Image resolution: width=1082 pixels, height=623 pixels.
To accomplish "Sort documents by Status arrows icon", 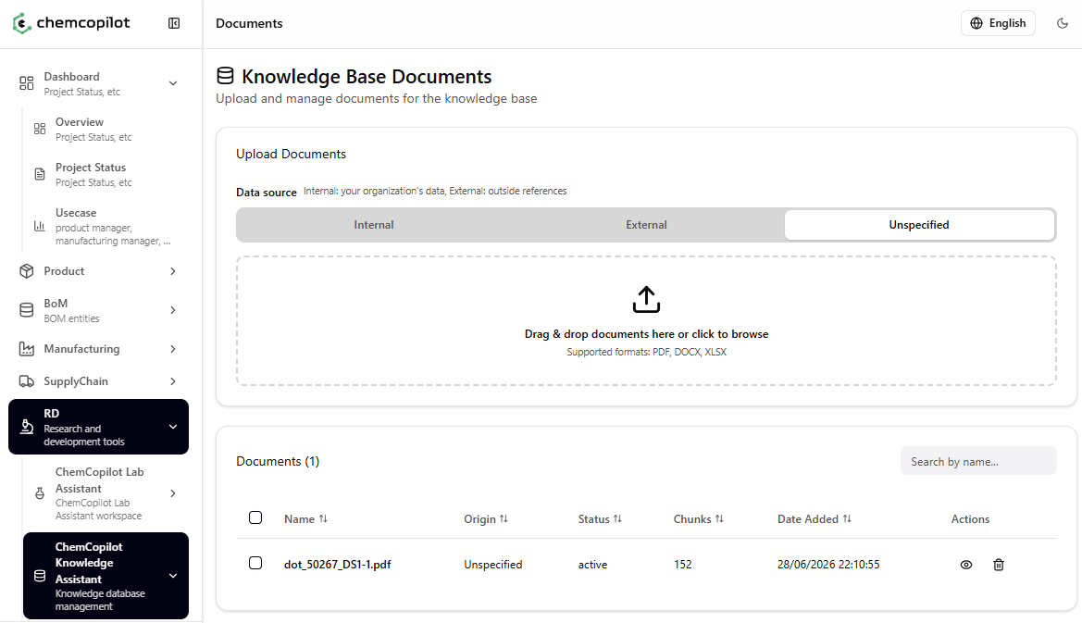I will pos(617,518).
